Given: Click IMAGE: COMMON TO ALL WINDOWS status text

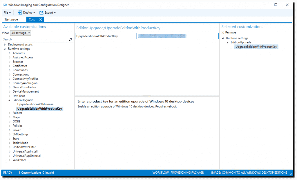Looking at the screenshot, I should 249,173.
